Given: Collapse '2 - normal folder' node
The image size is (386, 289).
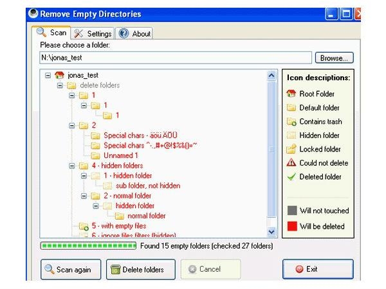Looking at the screenshot, I should [x=84, y=196].
